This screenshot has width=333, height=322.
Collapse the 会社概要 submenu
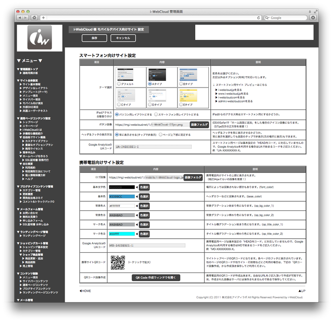21,164
